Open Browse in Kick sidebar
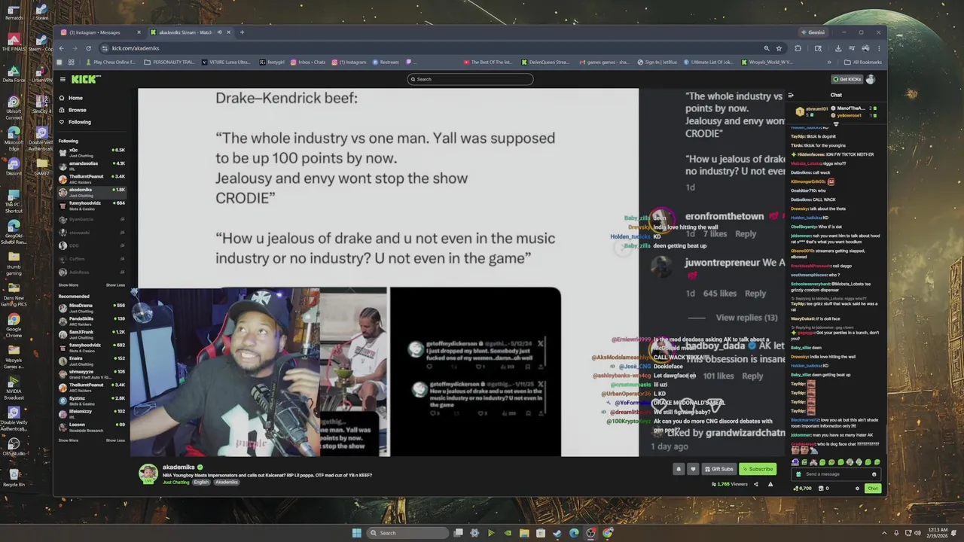Screen dimensions: 964x542 click(x=77, y=110)
